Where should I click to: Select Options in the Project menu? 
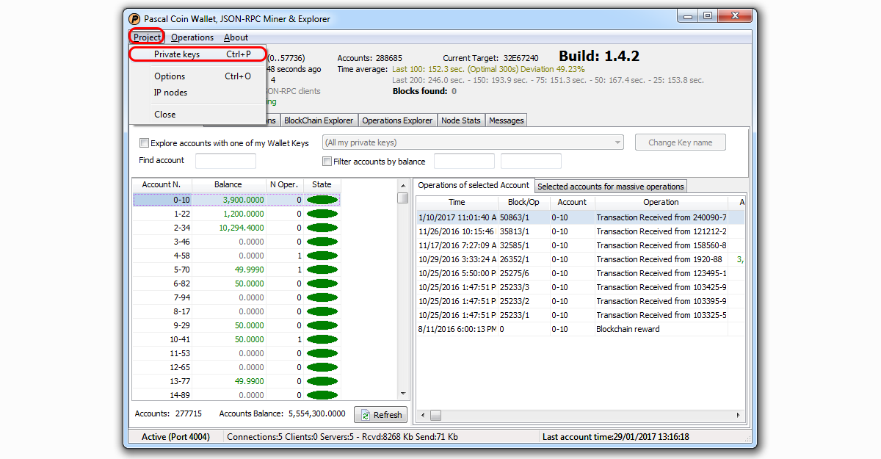pos(197,76)
